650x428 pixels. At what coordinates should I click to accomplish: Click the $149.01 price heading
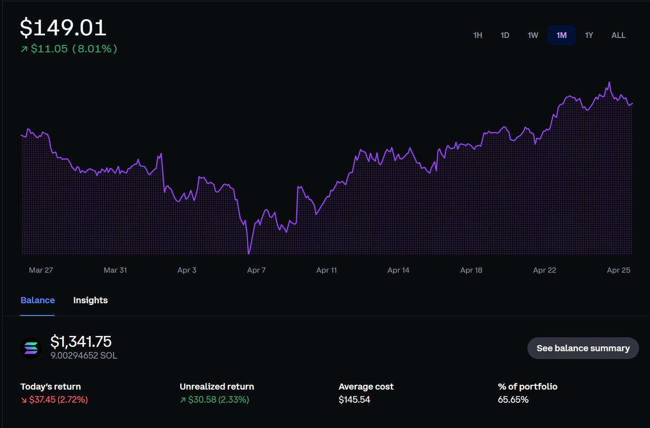(x=63, y=28)
